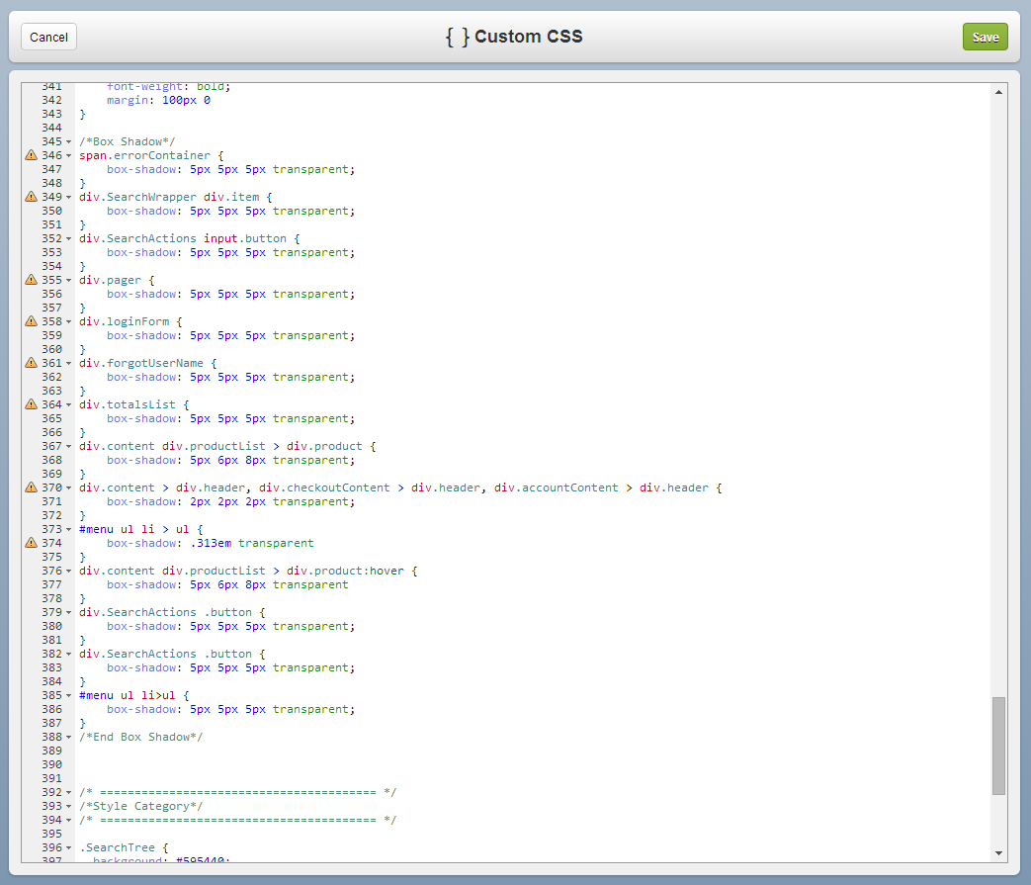Fold the equals-sign comment at line 394
This screenshot has width=1031, height=885.
(68, 820)
